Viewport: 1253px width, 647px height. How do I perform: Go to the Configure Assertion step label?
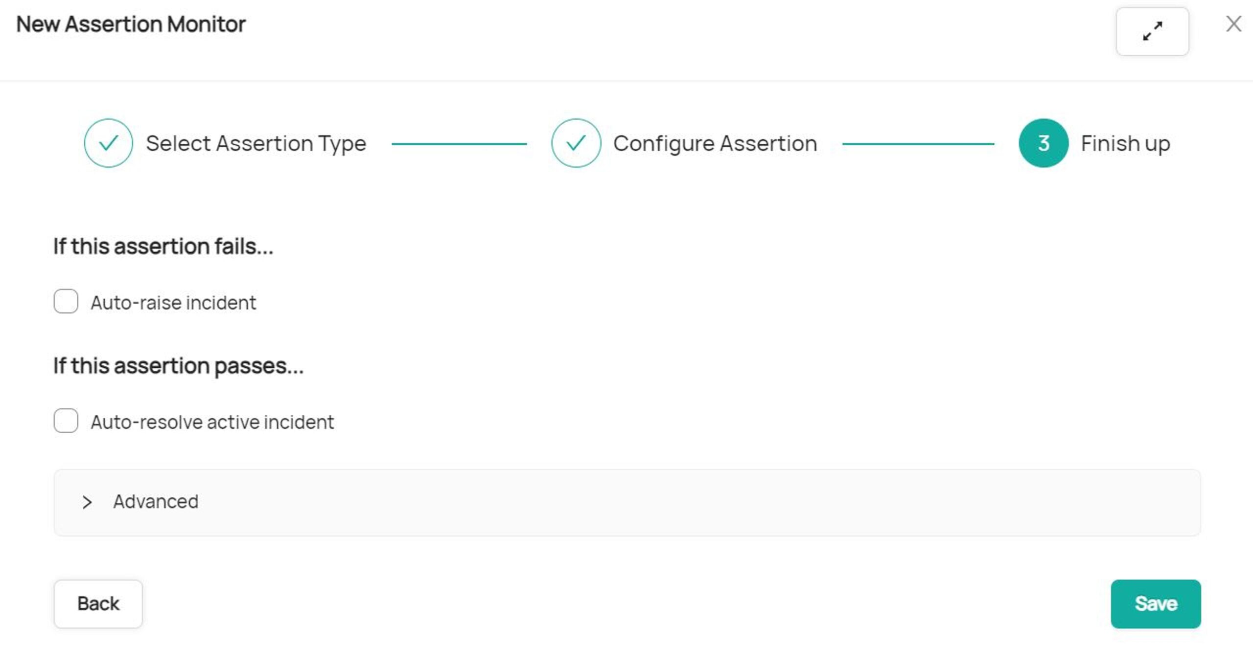pyautogui.click(x=715, y=144)
